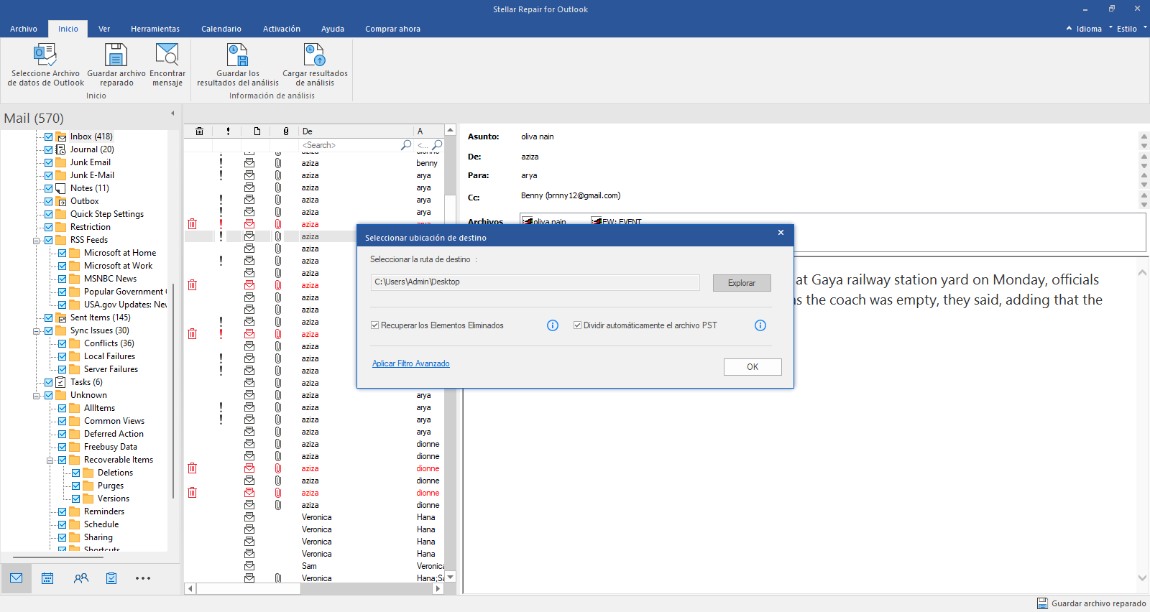The height and width of the screenshot is (612, 1150).
Task: Open Contacts (people) view icon
Action: 81,578
